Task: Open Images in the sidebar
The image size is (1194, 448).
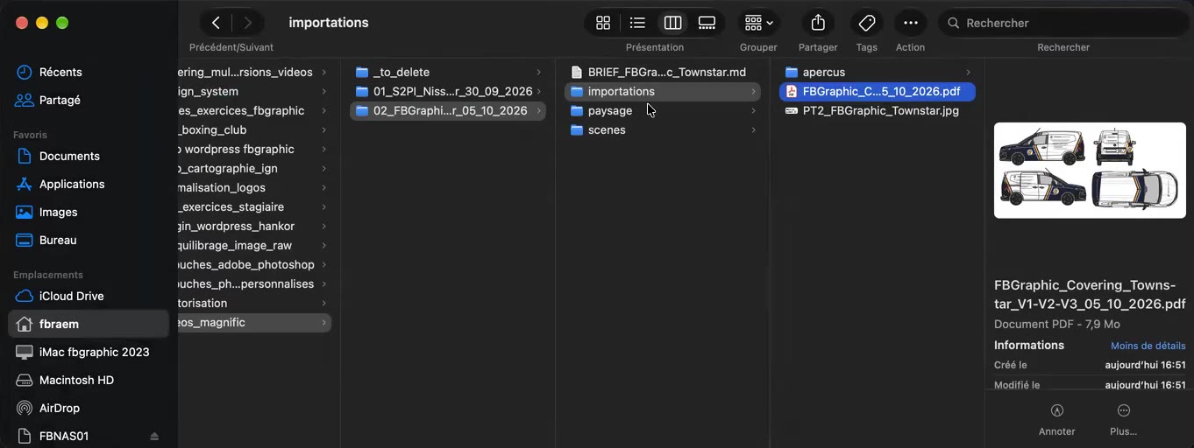Action: 89,212
